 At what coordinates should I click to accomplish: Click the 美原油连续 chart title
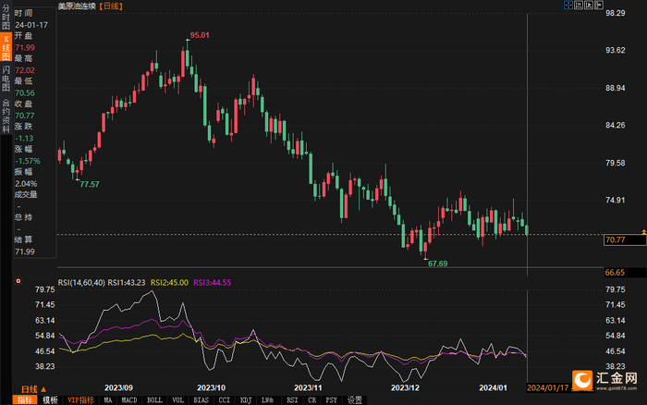[x=77, y=6]
